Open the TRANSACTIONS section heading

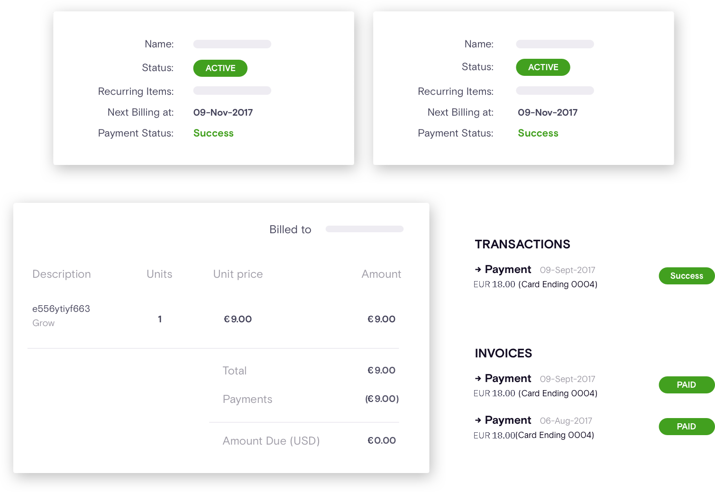pos(522,244)
